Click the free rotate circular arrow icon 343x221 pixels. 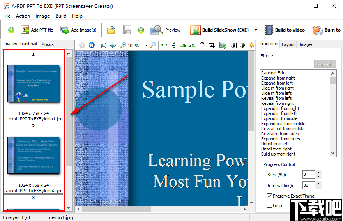pos(202,45)
